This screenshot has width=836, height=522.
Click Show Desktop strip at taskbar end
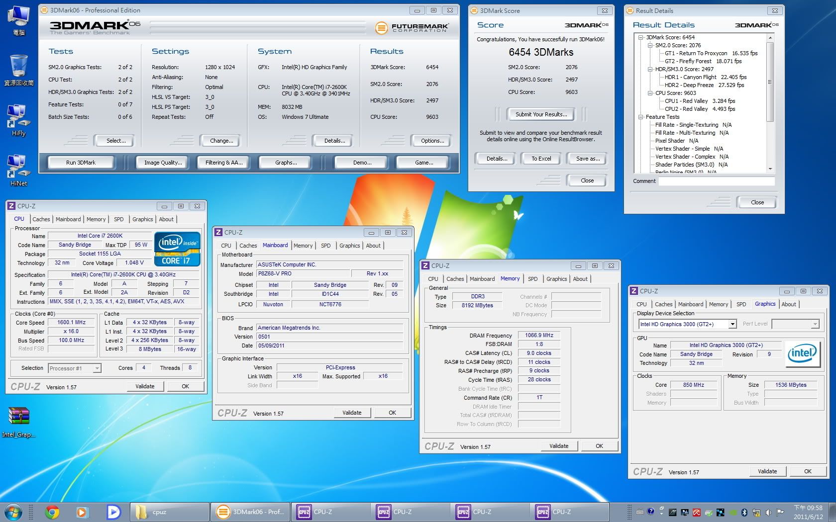833,512
